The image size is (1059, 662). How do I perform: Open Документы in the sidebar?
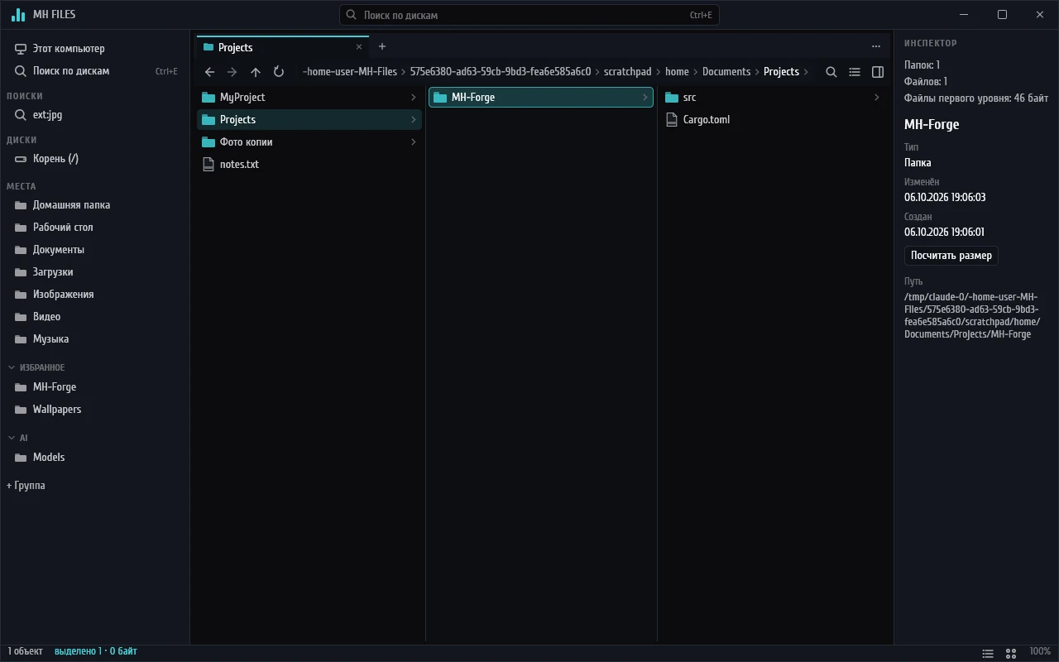click(95, 250)
